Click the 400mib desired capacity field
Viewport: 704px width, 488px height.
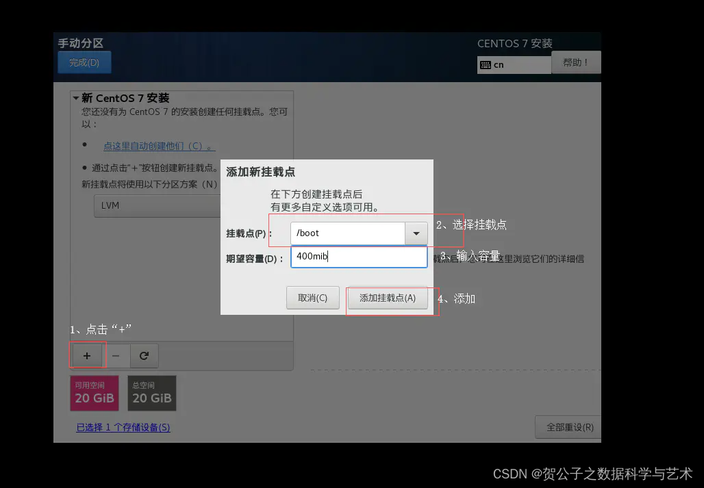(x=359, y=257)
